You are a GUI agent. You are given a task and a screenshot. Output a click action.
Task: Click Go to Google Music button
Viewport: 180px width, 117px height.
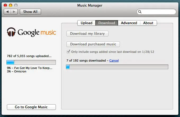pos(31,107)
